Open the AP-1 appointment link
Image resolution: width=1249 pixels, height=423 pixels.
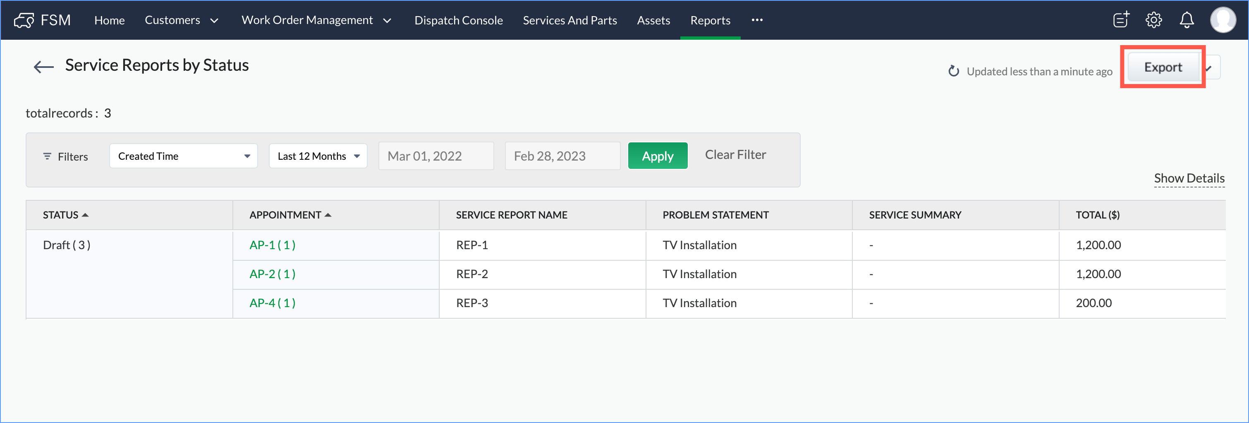272,245
